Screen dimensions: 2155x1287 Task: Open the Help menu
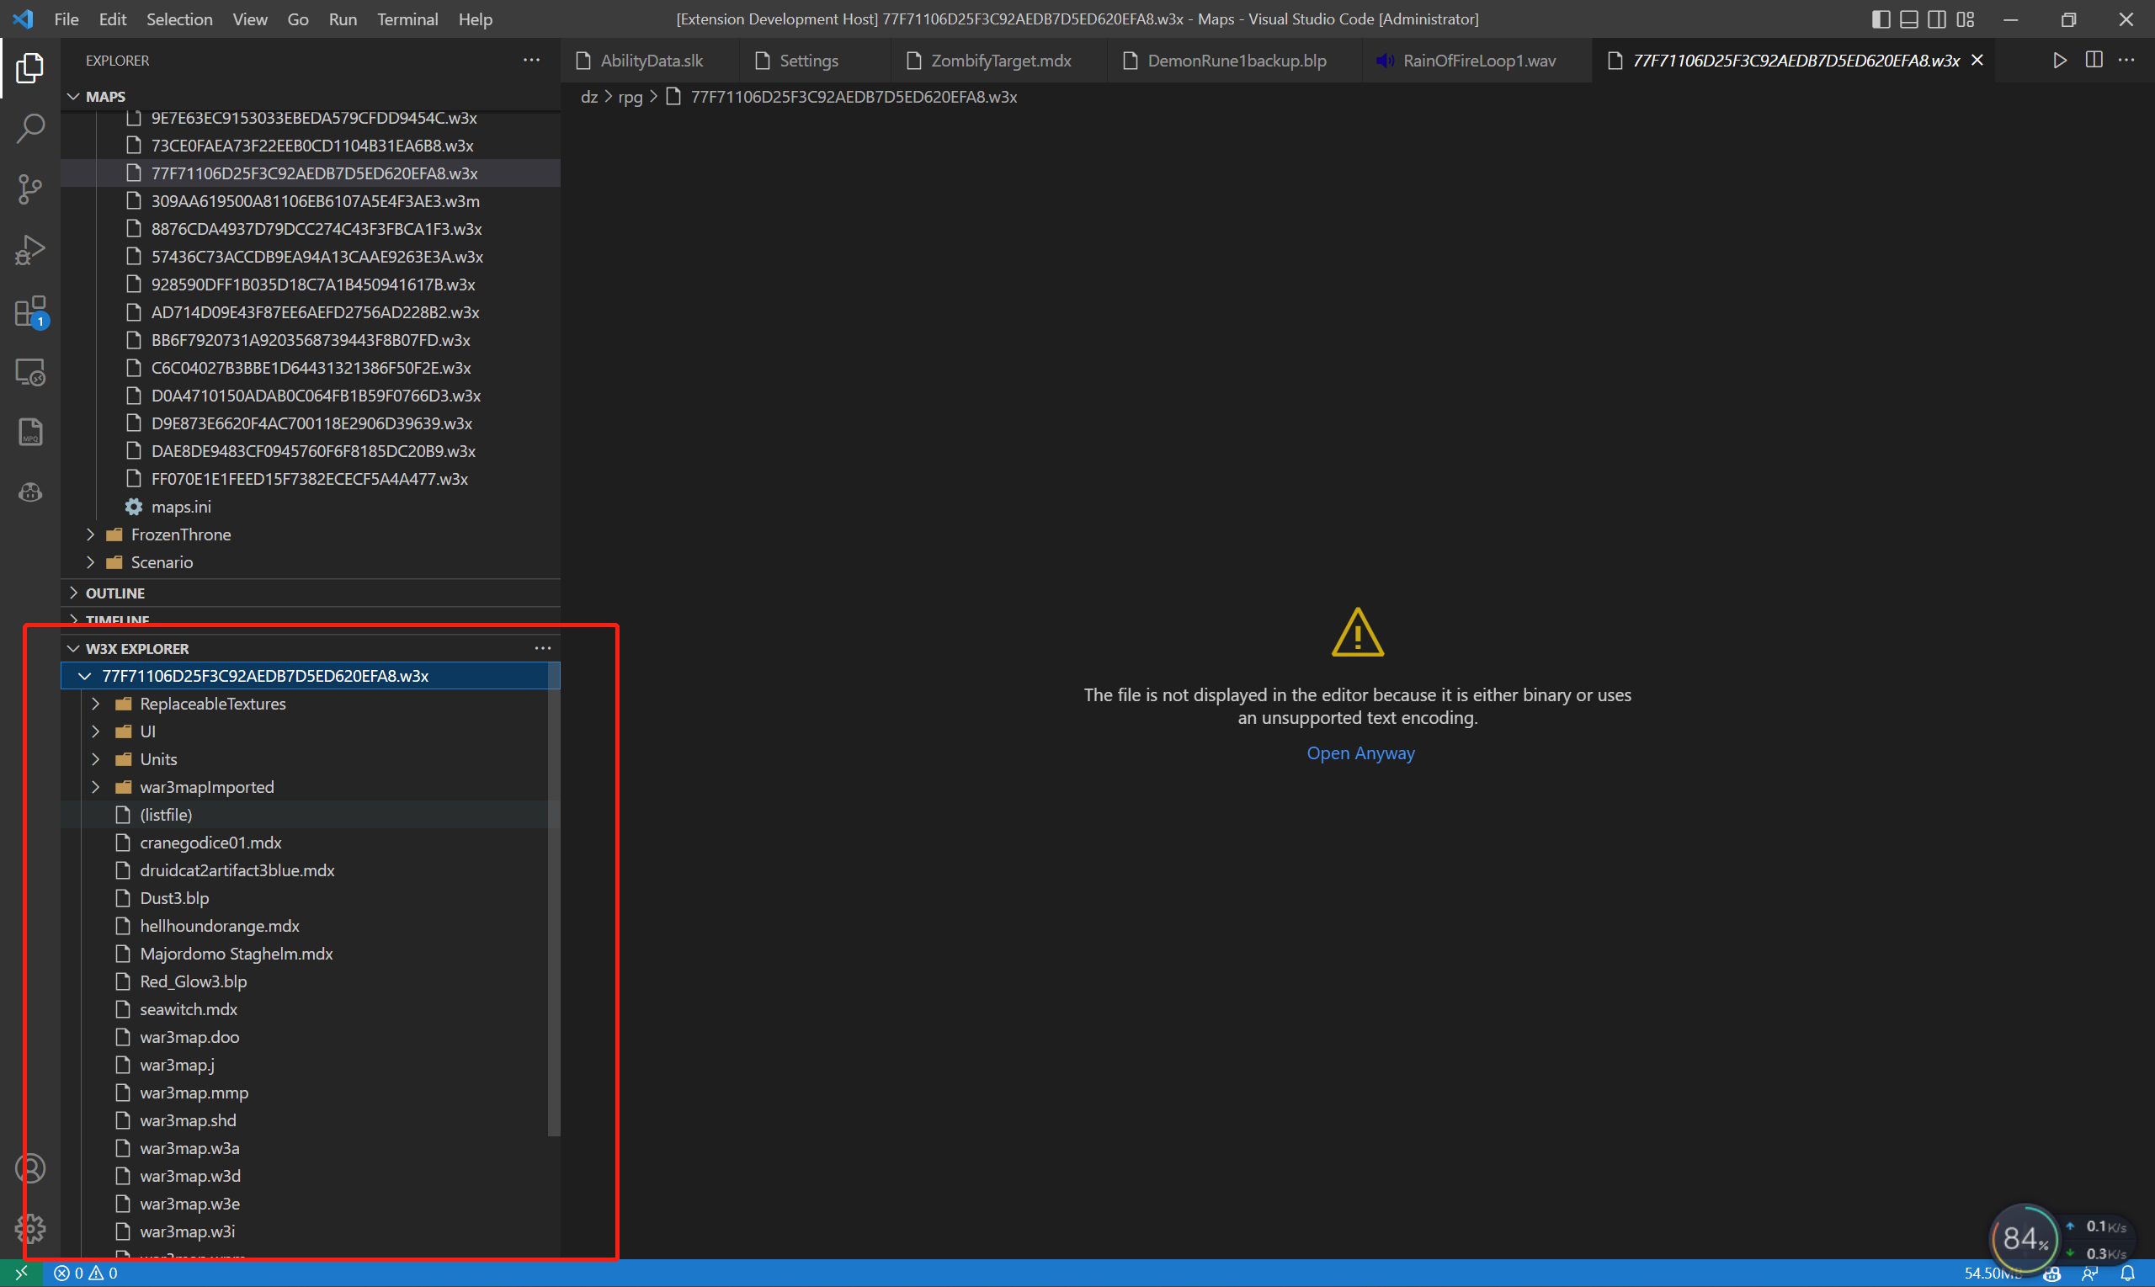pos(476,19)
